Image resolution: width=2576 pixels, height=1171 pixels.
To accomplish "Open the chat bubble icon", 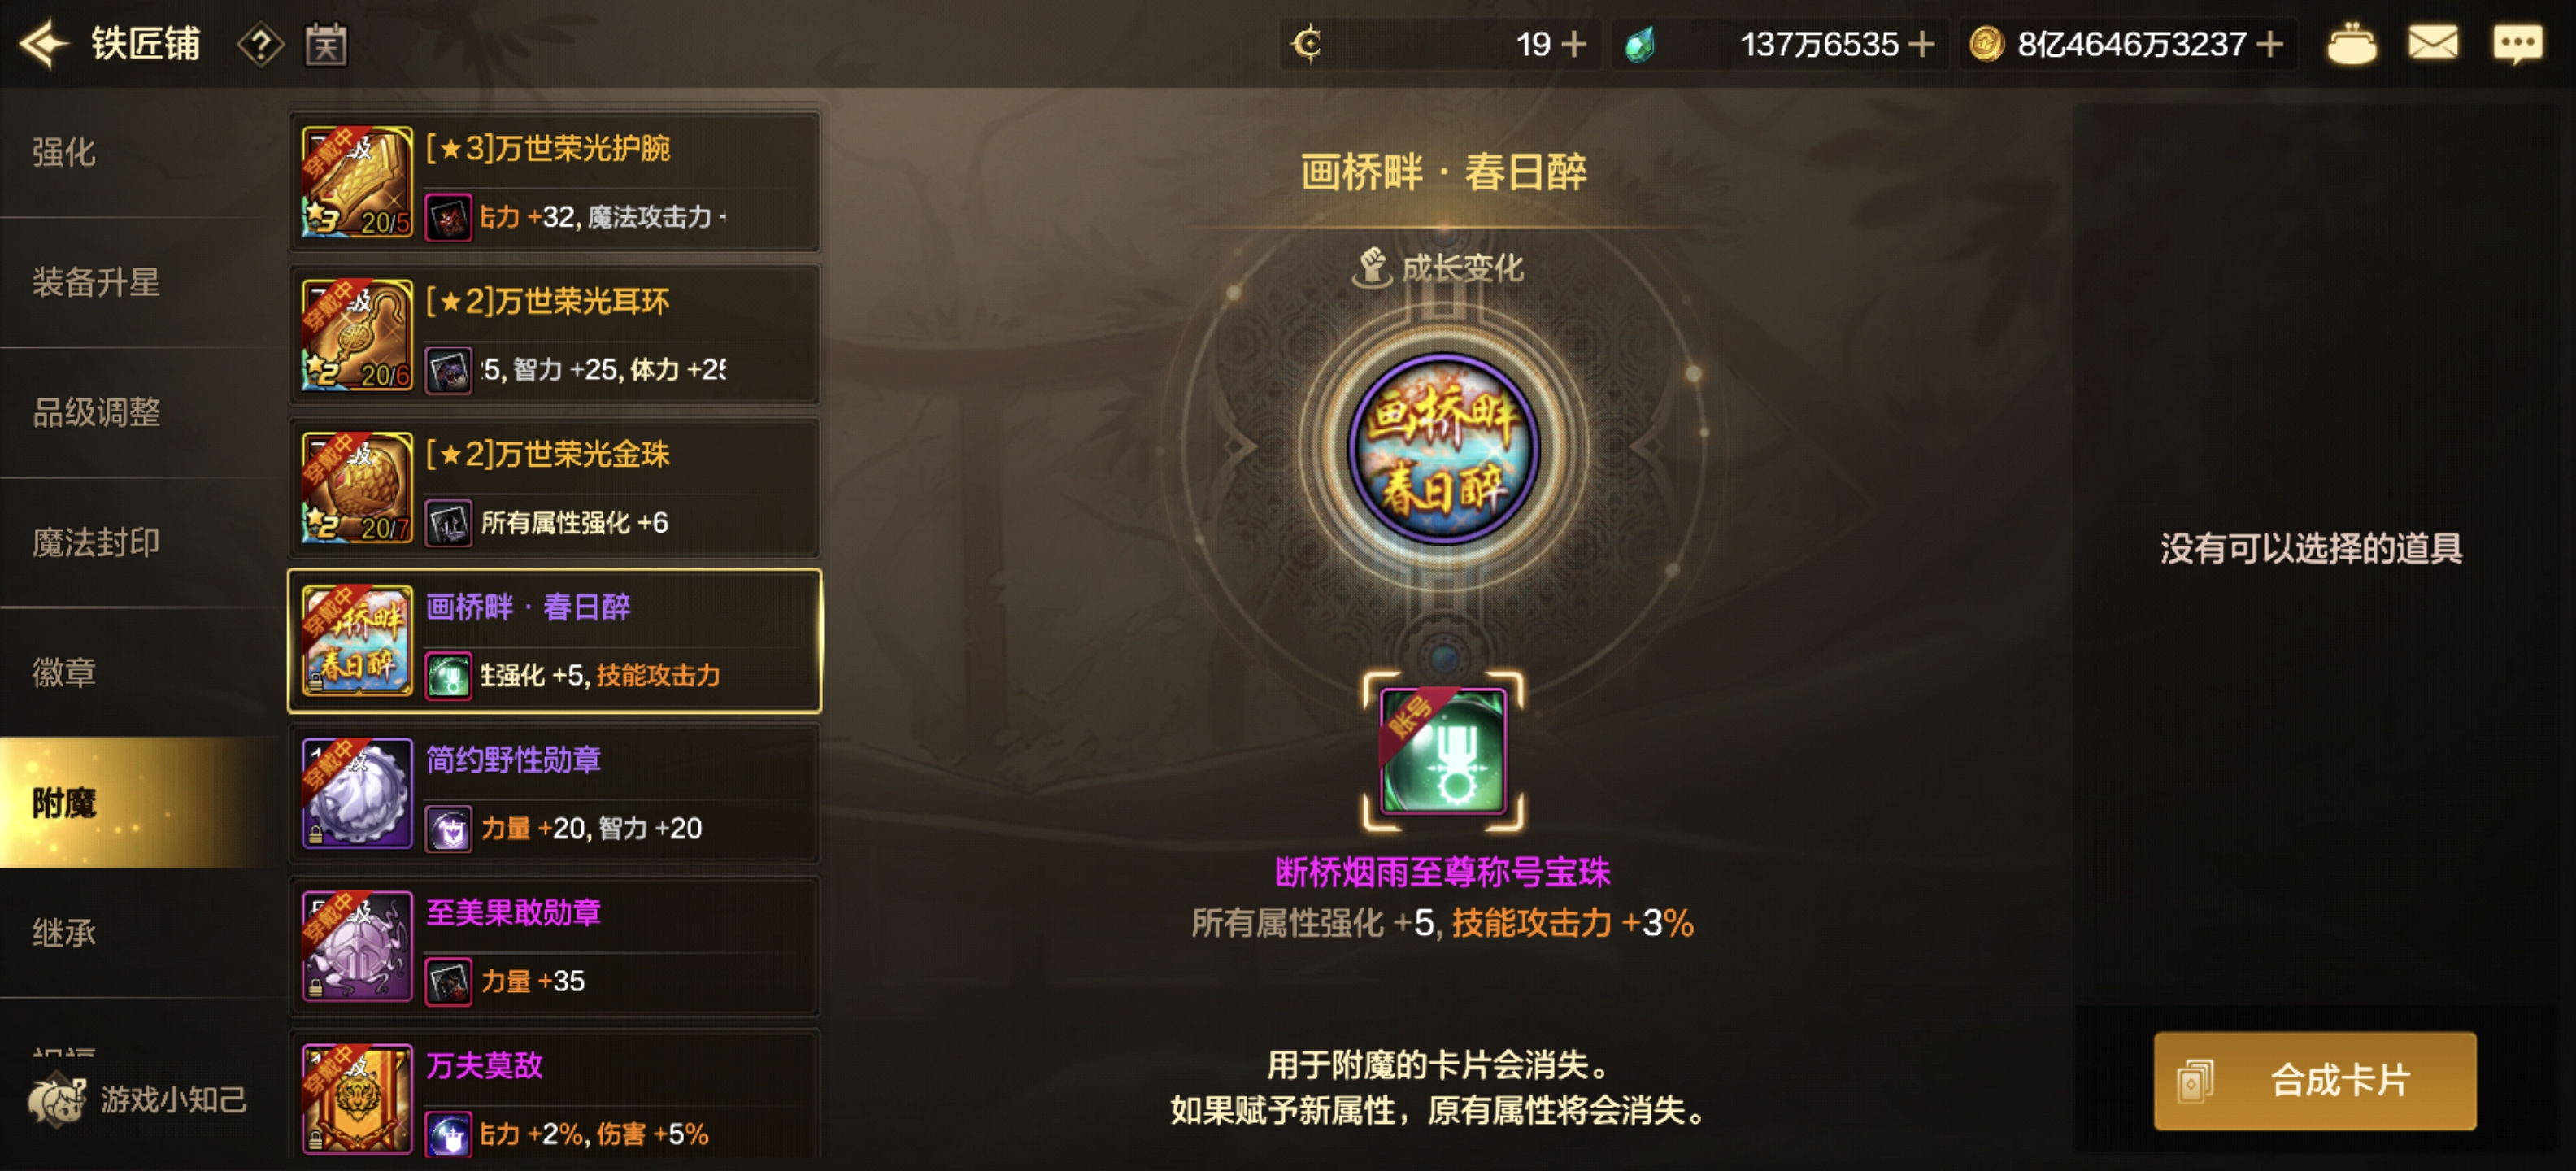I will (2517, 44).
